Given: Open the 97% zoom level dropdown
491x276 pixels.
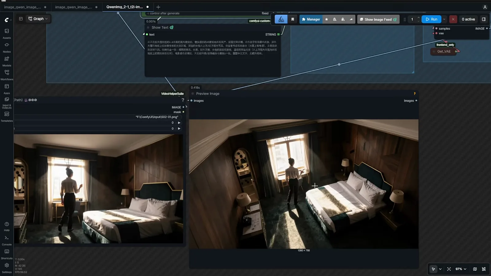Looking at the screenshot, I should point(461,269).
